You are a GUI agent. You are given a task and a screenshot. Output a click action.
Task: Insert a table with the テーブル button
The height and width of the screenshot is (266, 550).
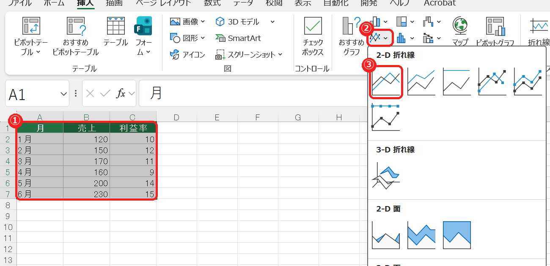coord(115,32)
